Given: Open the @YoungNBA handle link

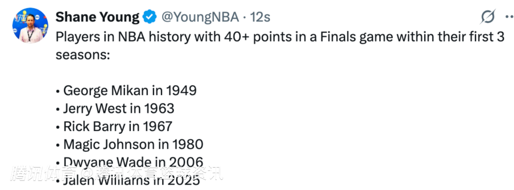Looking at the screenshot, I should [200, 17].
